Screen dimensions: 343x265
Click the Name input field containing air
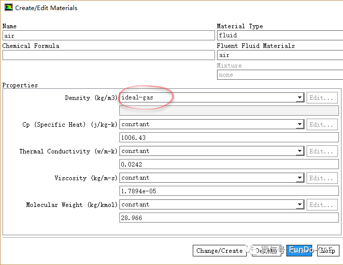[x=108, y=35]
